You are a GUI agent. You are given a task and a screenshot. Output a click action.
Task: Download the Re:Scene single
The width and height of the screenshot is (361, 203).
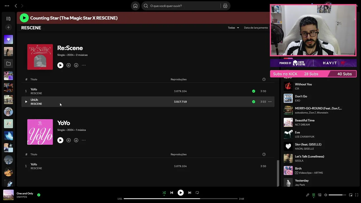[x=76, y=65]
